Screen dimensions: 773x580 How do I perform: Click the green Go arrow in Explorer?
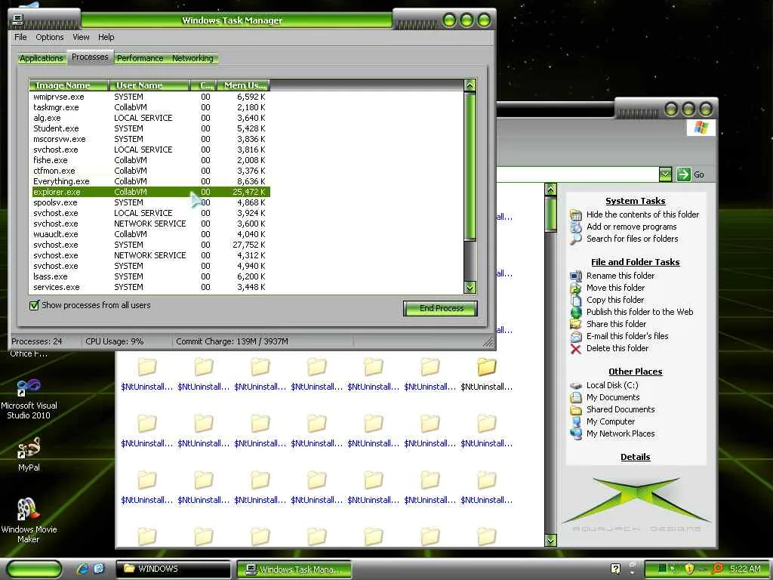click(x=683, y=174)
